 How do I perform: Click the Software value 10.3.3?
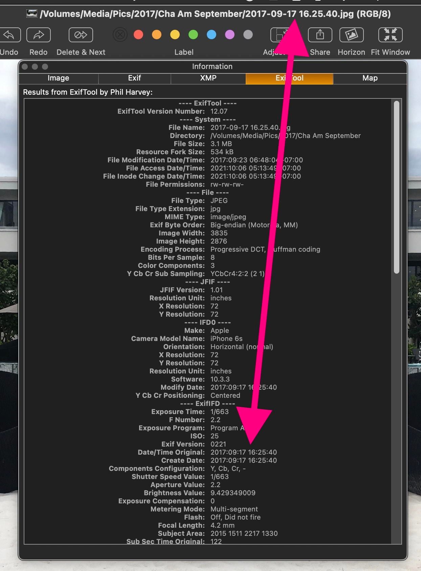point(220,379)
